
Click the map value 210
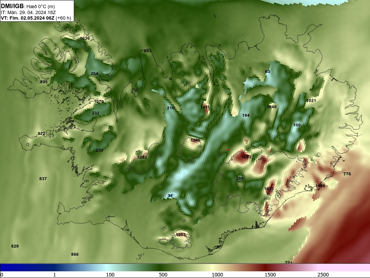[x=171, y=108]
